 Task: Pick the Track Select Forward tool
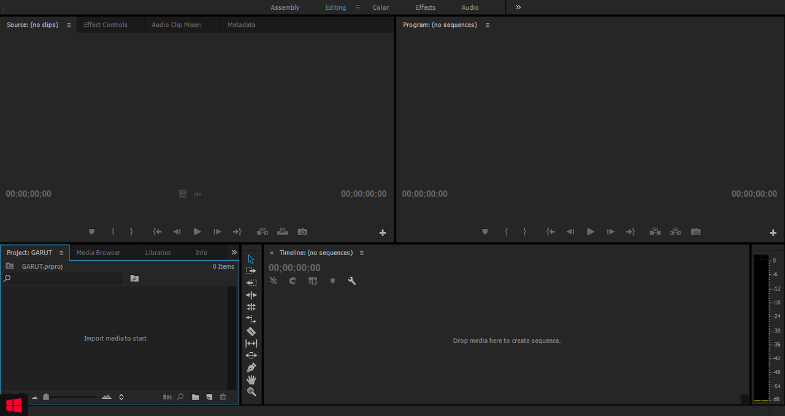[251, 271]
